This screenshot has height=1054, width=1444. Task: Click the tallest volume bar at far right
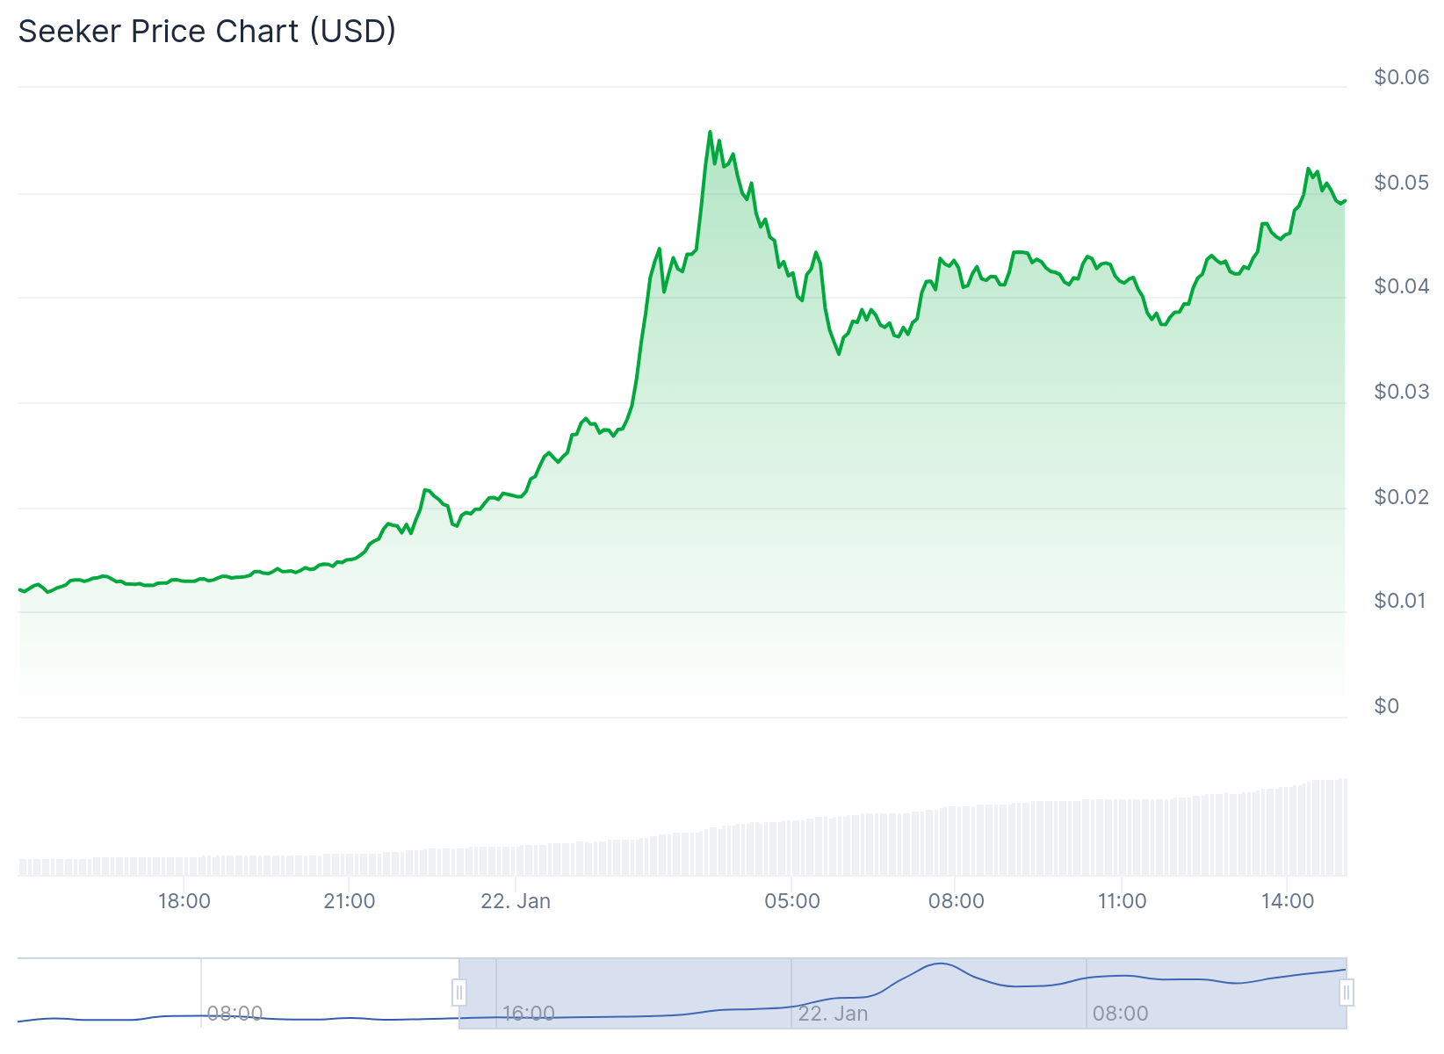click(x=1344, y=827)
